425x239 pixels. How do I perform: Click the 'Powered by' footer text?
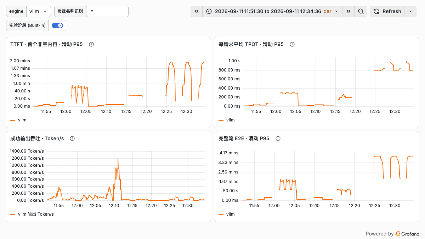380,234
